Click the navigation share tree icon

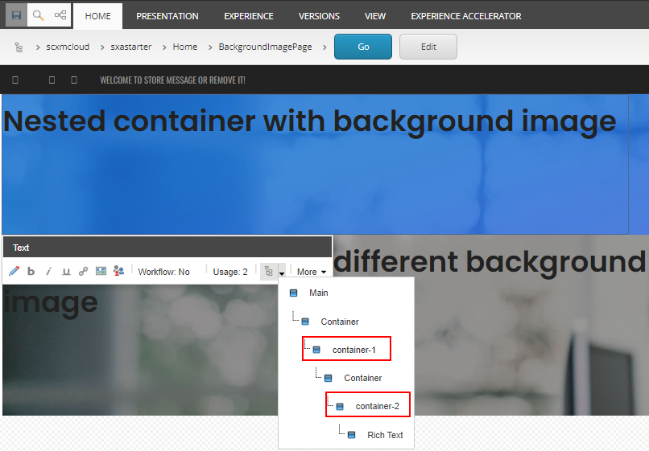pyautogui.click(x=60, y=15)
